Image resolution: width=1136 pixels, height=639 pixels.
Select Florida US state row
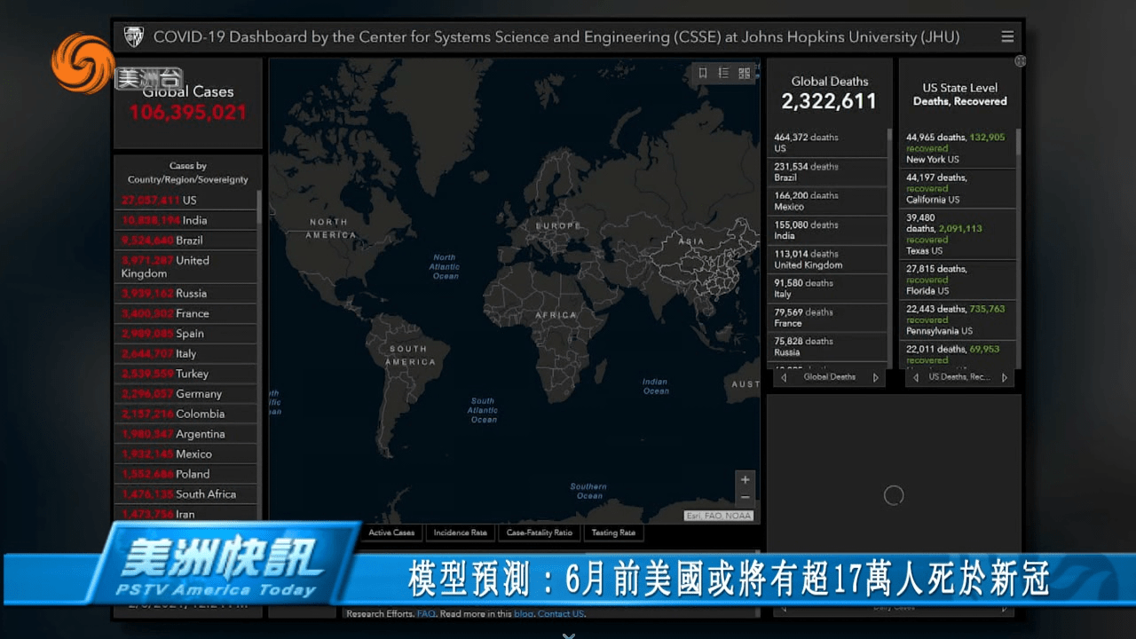pyautogui.click(x=958, y=280)
